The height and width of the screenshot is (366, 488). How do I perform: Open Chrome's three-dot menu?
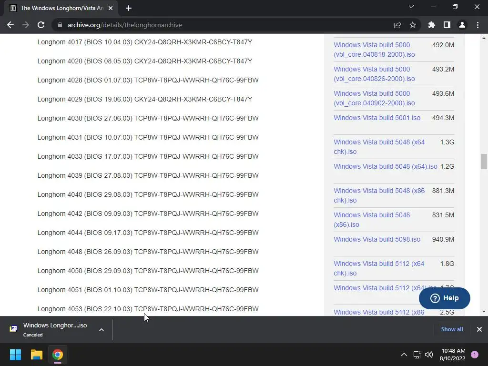478,25
